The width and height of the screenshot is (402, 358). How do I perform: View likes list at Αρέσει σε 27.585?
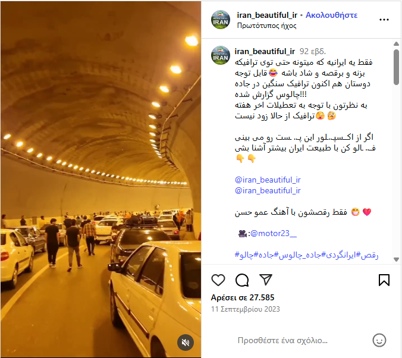click(x=243, y=297)
